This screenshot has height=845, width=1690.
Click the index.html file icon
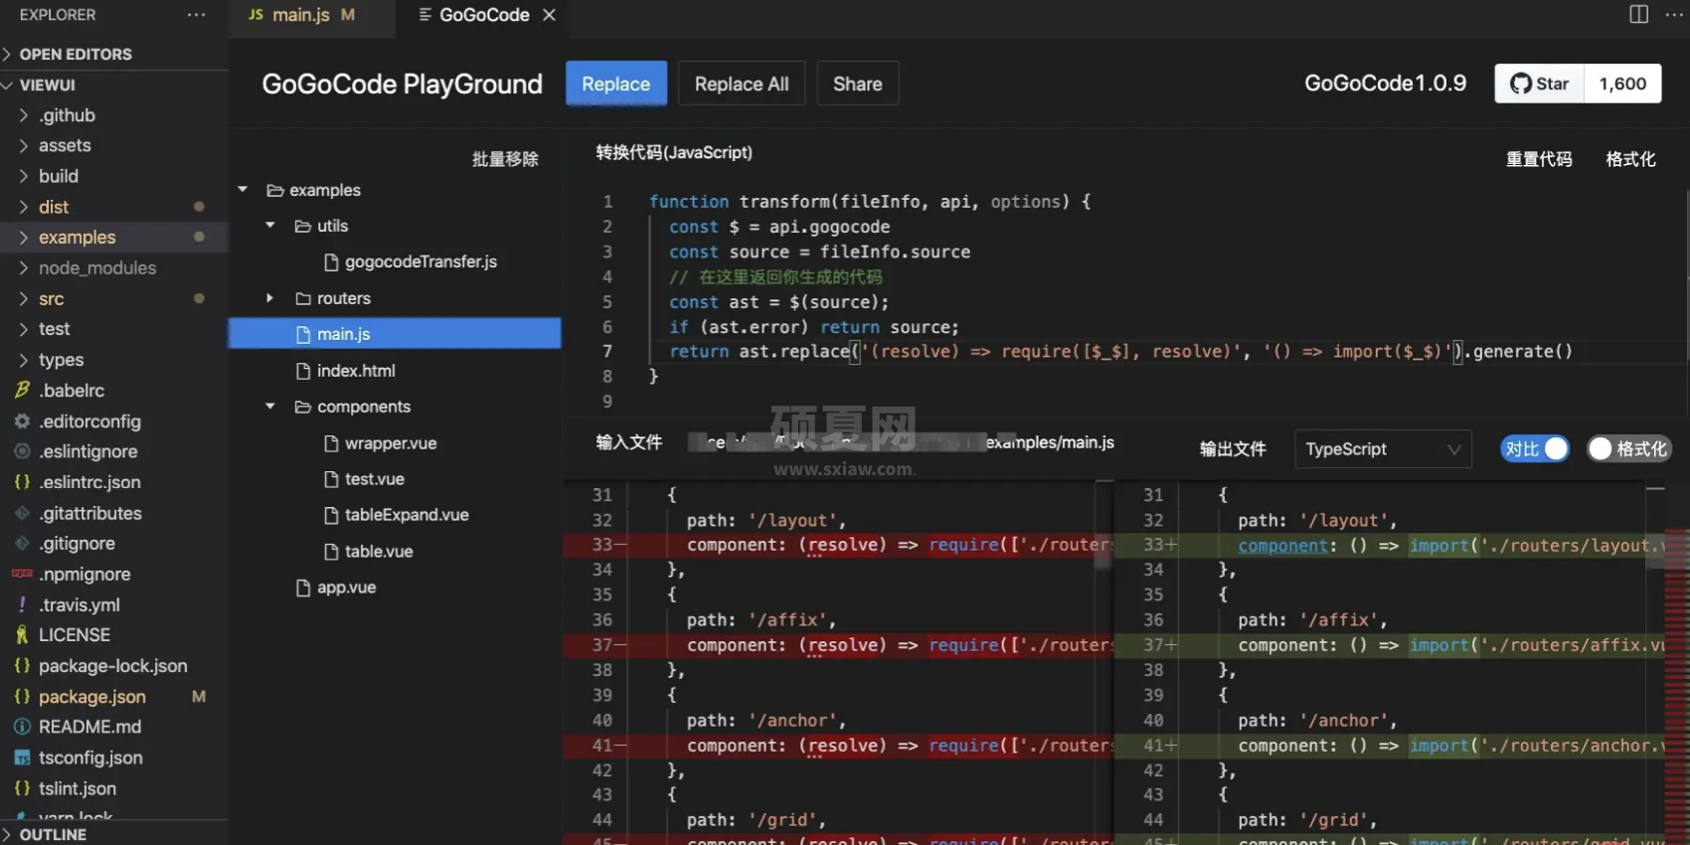pos(304,371)
